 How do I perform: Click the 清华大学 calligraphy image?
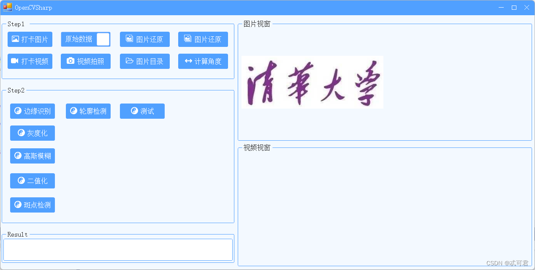coord(312,82)
